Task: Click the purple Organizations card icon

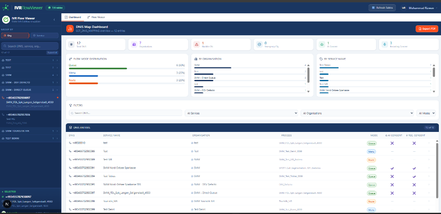Action: coord(134,44)
